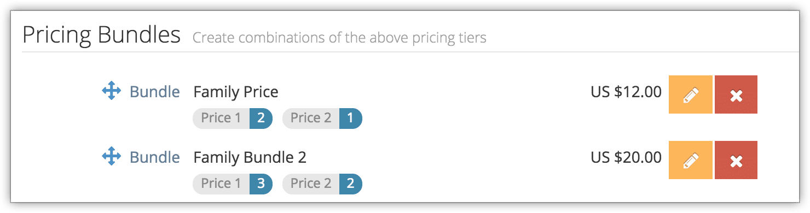Edit Family Bundle 2 with pencil icon
Image resolution: width=810 pixels, height=213 pixels.
coord(691,160)
